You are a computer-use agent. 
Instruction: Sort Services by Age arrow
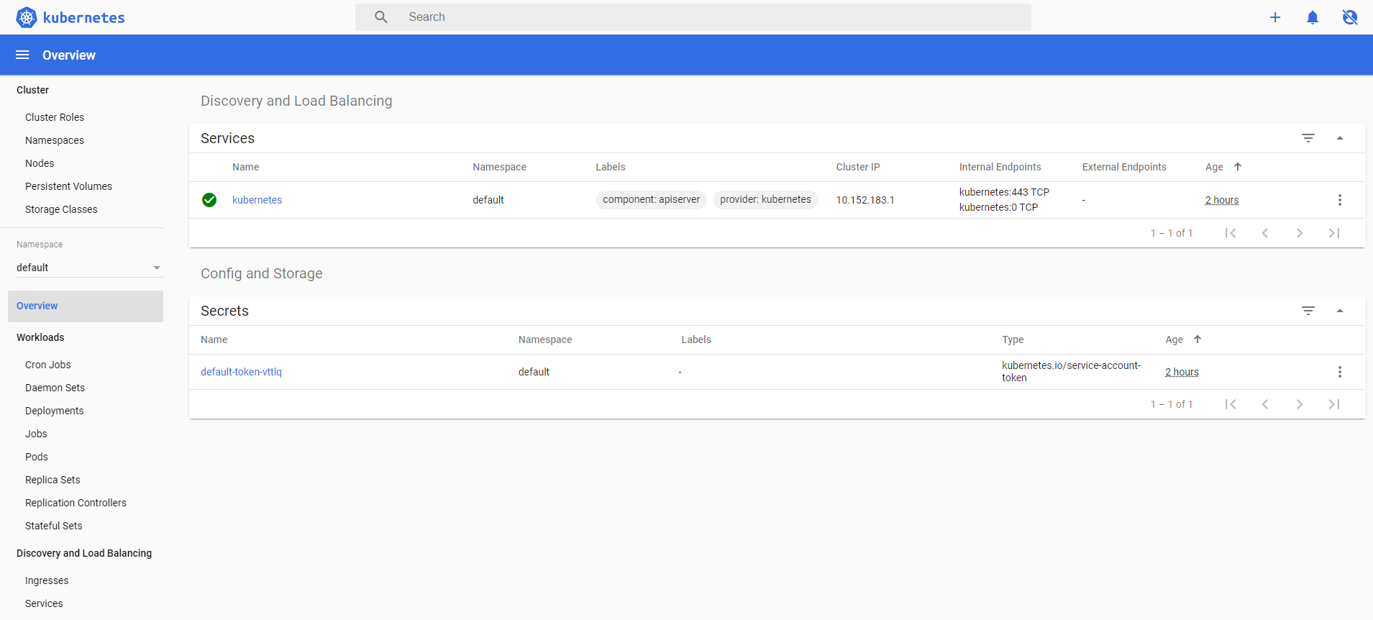click(x=1238, y=166)
